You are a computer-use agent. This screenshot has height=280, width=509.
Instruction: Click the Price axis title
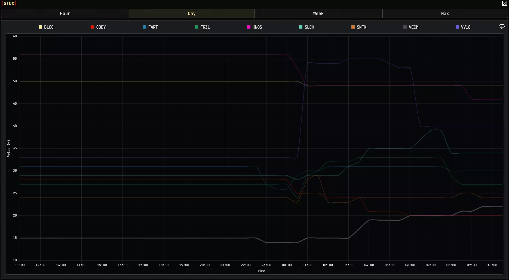click(x=9, y=148)
